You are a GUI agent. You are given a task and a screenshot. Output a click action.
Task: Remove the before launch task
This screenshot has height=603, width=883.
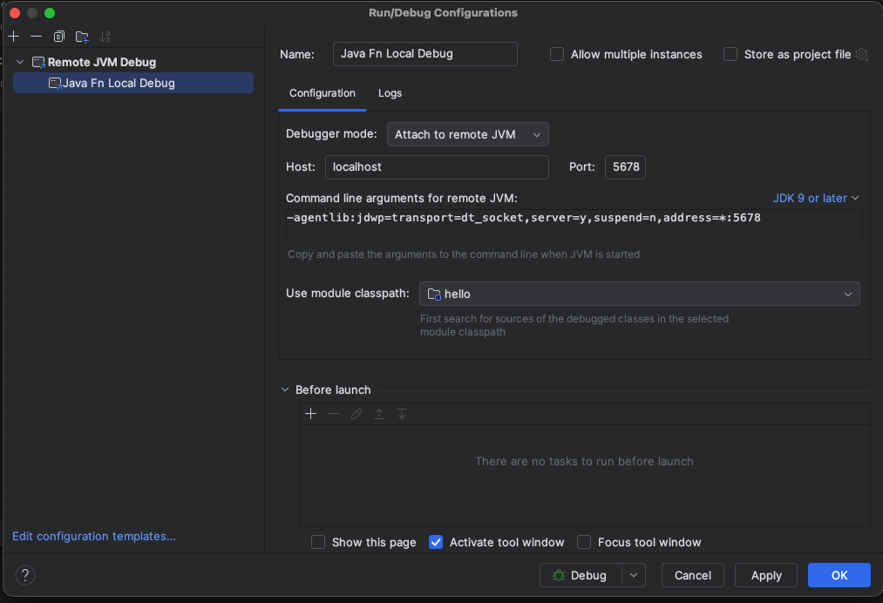[333, 414]
